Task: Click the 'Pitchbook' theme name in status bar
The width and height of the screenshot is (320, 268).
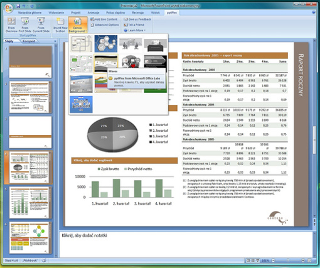Action: [30, 260]
